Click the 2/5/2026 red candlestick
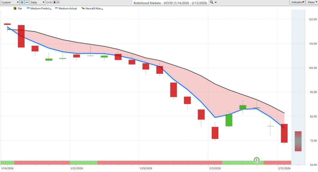 click(215, 133)
